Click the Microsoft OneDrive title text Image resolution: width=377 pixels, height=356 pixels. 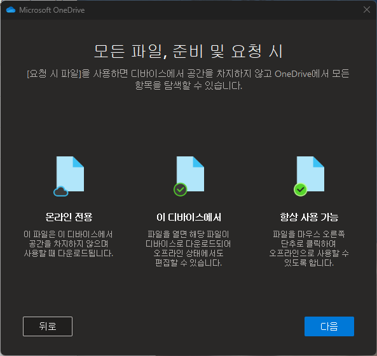52,10
